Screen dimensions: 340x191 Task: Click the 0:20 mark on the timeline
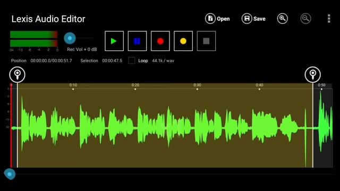(135, 85)
